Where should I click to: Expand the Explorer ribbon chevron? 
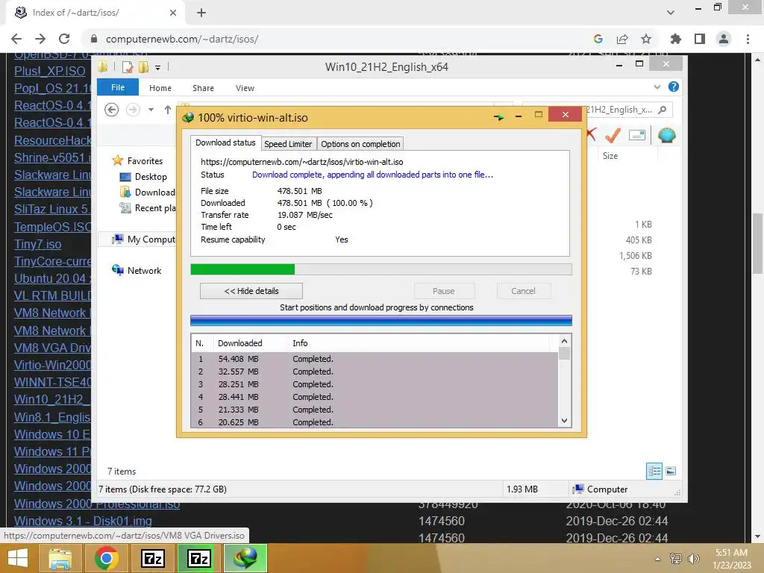point(657,87)
